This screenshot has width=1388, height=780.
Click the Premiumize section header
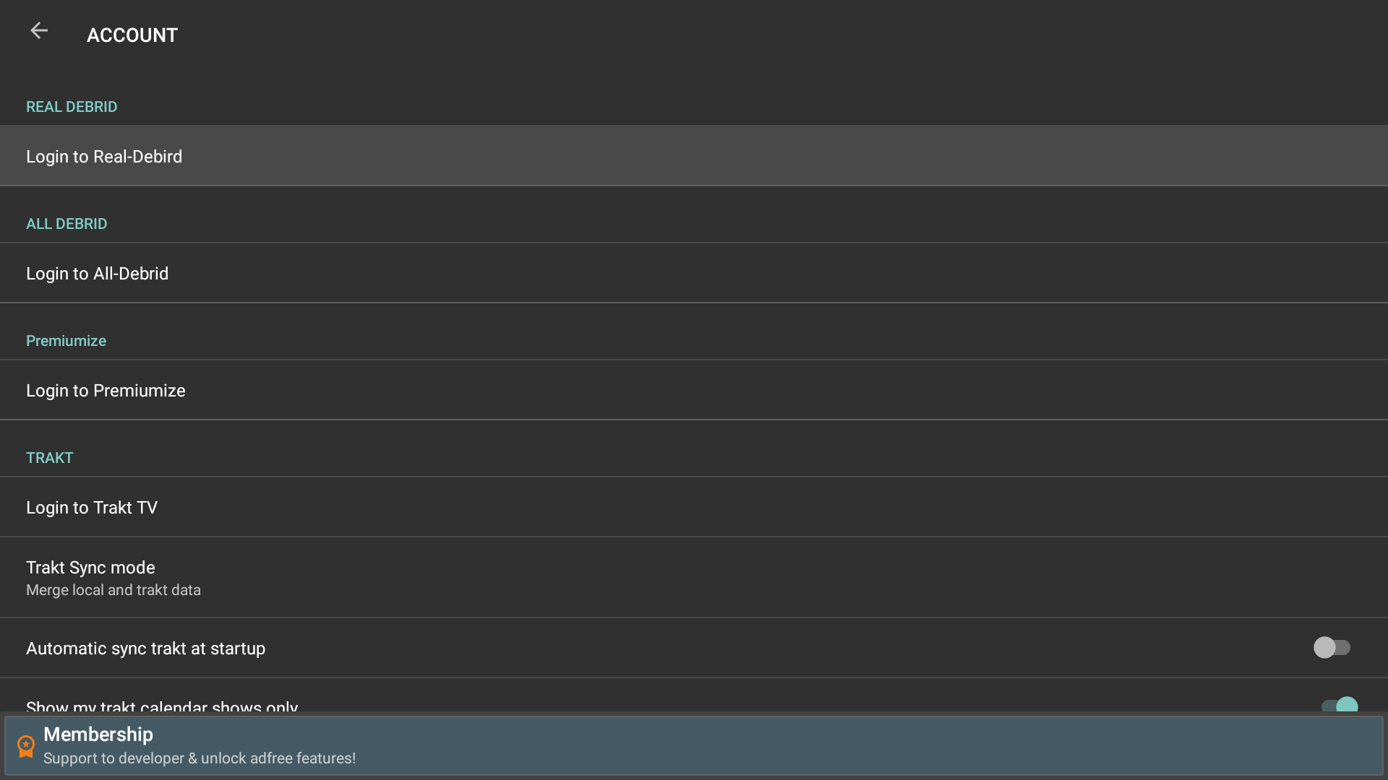(x=66, y=341)
